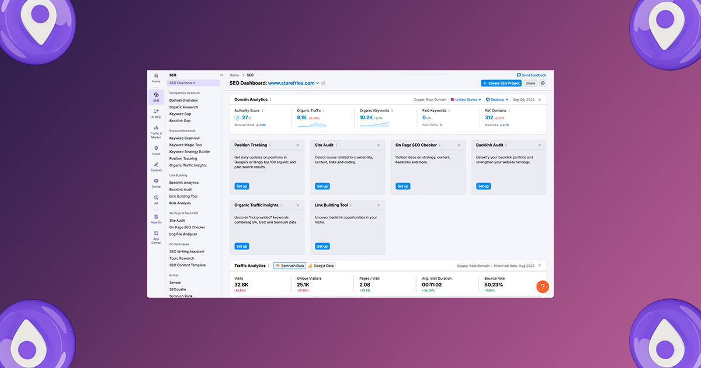Show info for Organic Keywords metric
Image resolution: width=701 pixels, height=368 pixels.
(392, 110)
